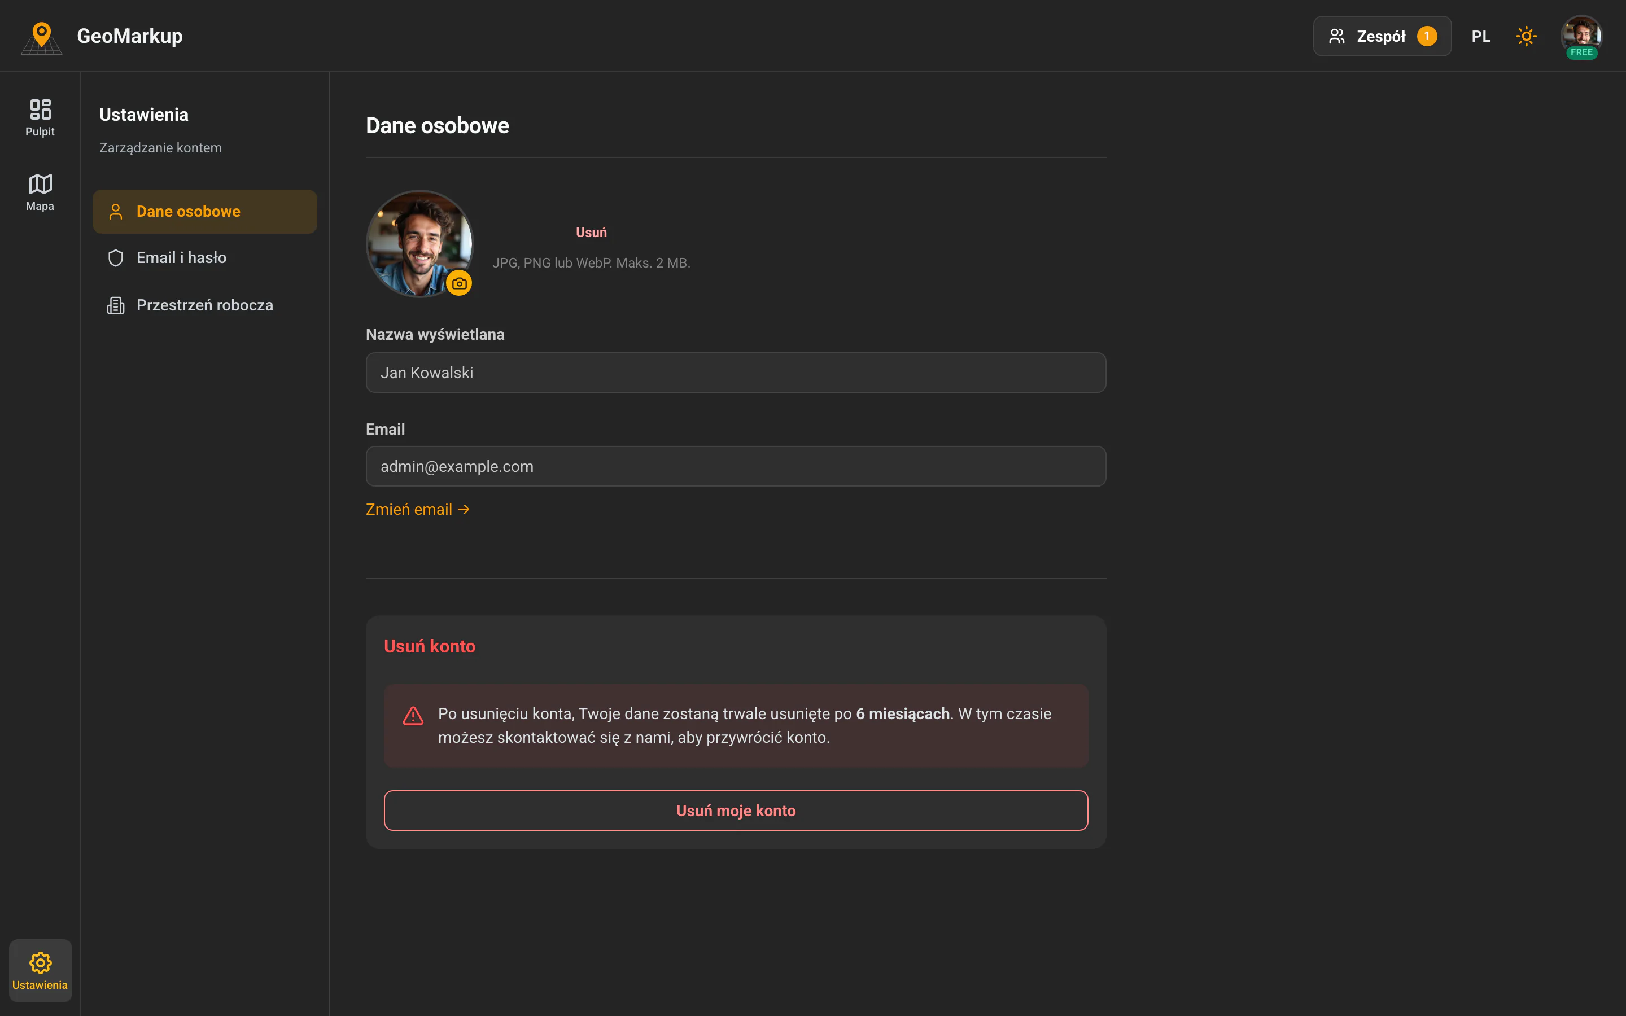Click the Usuń moje konto button
The height and width of the screenshot is (1016, 1626).
point(736,811)
